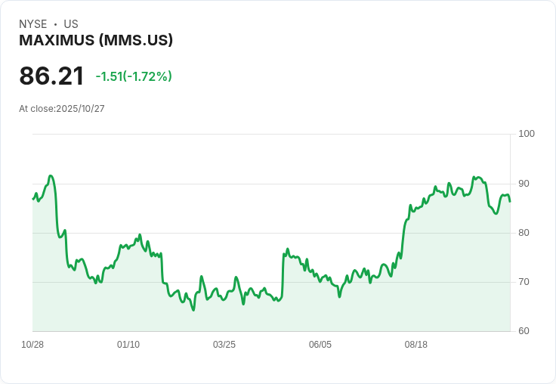556x384 pixels.
Task: Click the -1.51(-1.72%) price change text
Action: [134, 76]
